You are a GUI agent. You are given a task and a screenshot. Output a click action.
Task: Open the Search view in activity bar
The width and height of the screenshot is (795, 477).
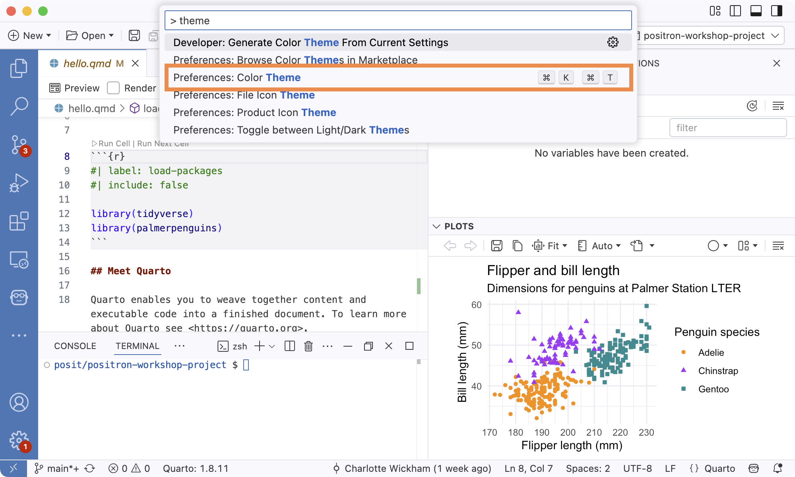(19, 107)
